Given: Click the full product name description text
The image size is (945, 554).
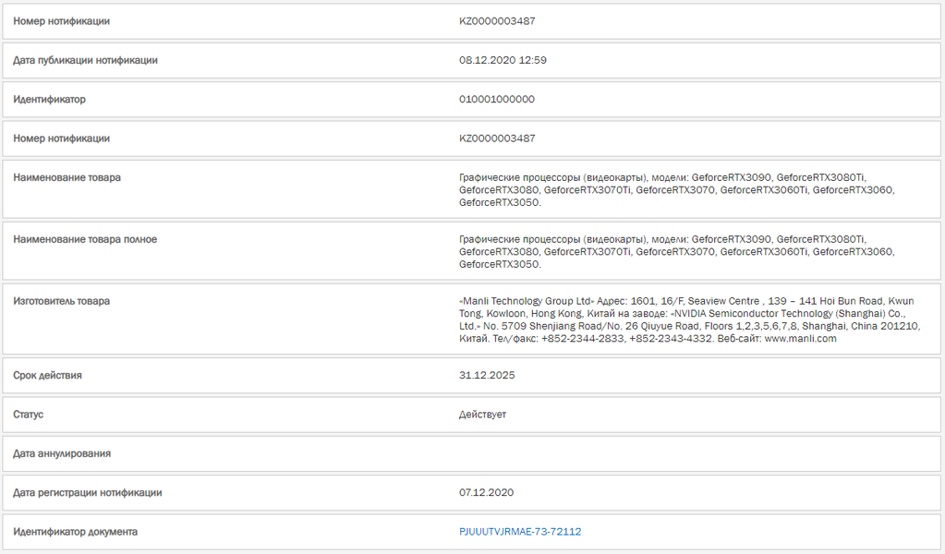Looking at the screenshot, I should [677, 252].
